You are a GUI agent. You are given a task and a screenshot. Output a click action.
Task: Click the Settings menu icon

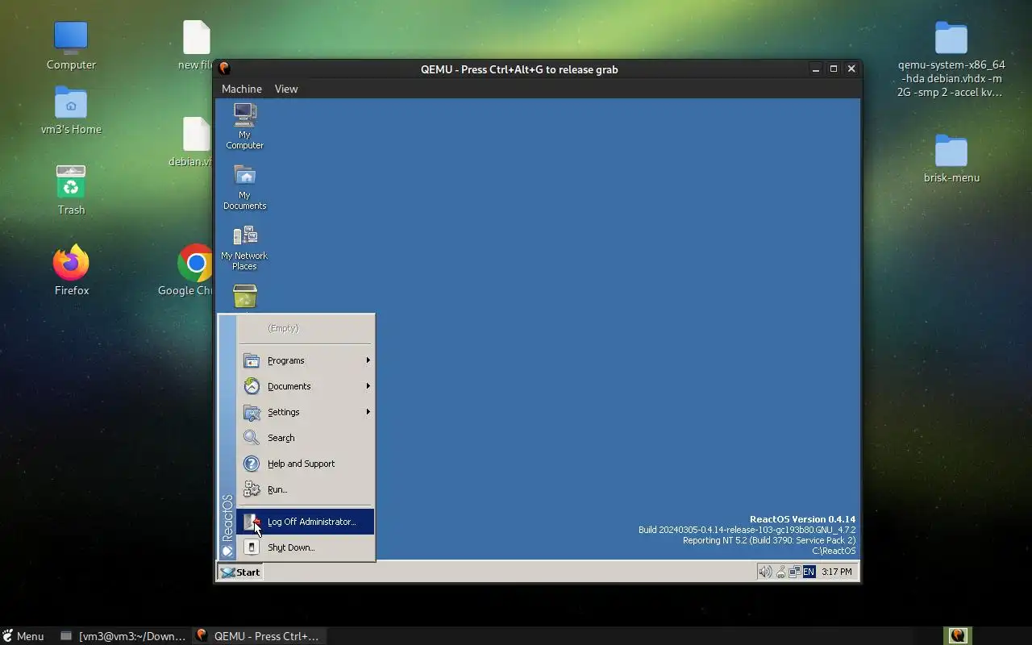tap(252, 412)
